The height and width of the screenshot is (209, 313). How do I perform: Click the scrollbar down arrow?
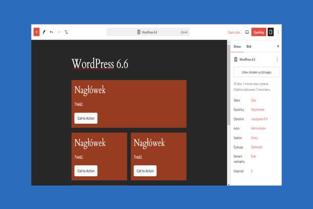tap(229, 185)
